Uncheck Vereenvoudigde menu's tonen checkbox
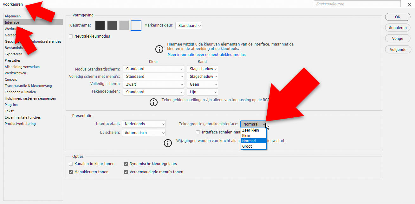The height and width of the screenshot is (204, 415). click(126, 172)
